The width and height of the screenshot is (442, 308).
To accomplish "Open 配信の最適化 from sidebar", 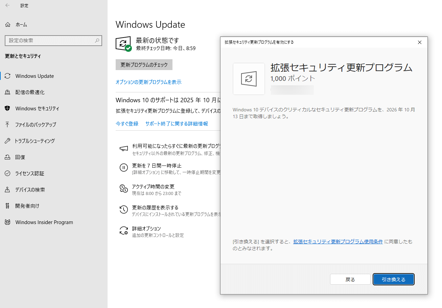I will [30, 92].
